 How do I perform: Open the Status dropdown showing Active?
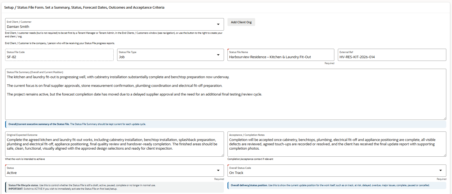click(114, 170)
